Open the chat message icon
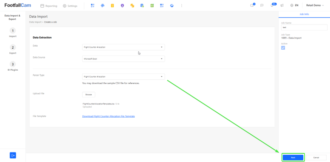This screenshot has height=162, width=330. 262,6
